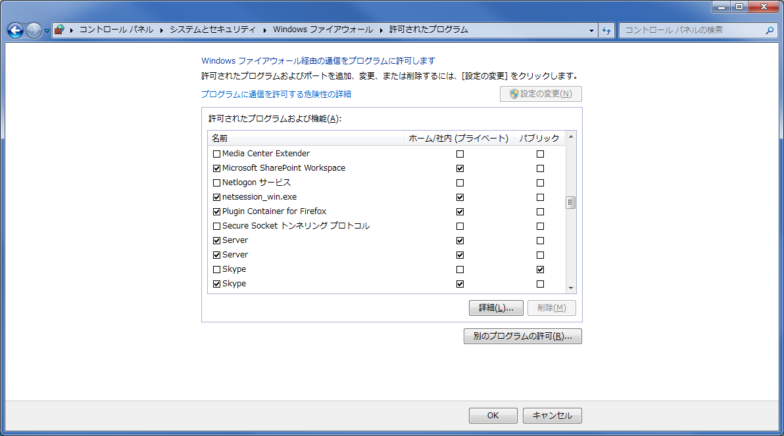Select Media Center Extender row text
Image resolution: width=784 pixels, height=436 pixels.
coord(266,154)
